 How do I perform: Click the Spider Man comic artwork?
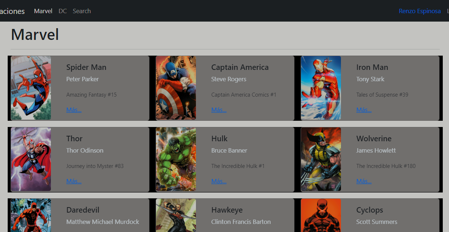pyautogui.click(x=31, y=88)
